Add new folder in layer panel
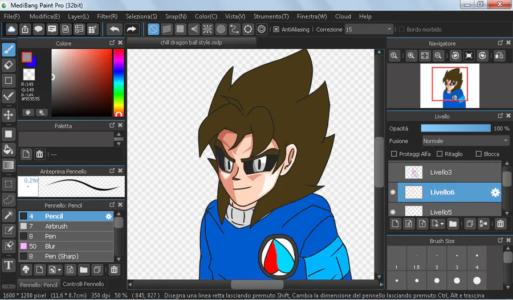Image resolution: width=513 pixels, height=300 pixels. [x=453, y=224]
